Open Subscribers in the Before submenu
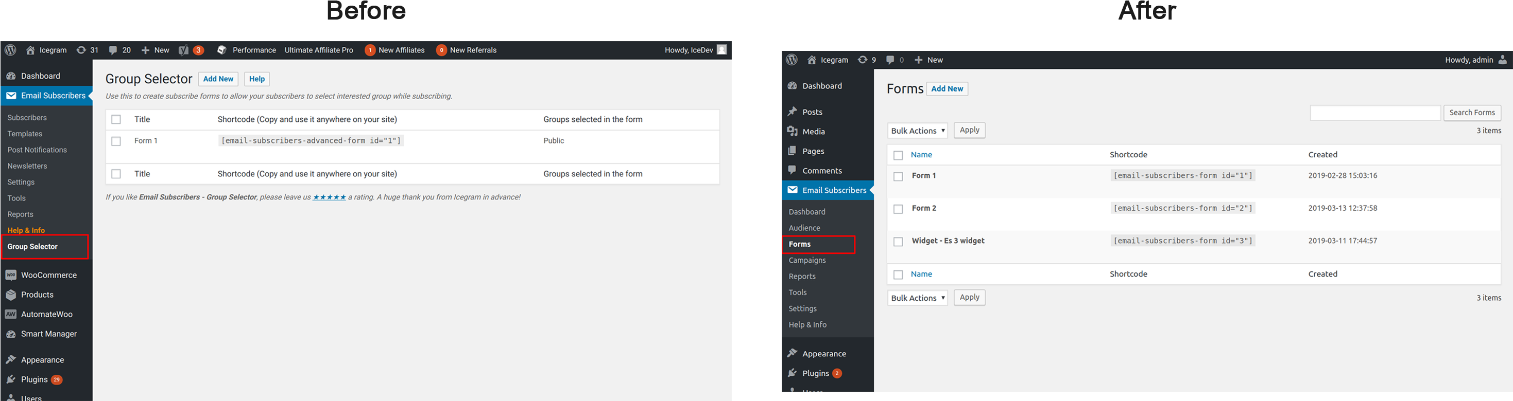Screen dimensions: 1513x401 click(x=27, y=118)
